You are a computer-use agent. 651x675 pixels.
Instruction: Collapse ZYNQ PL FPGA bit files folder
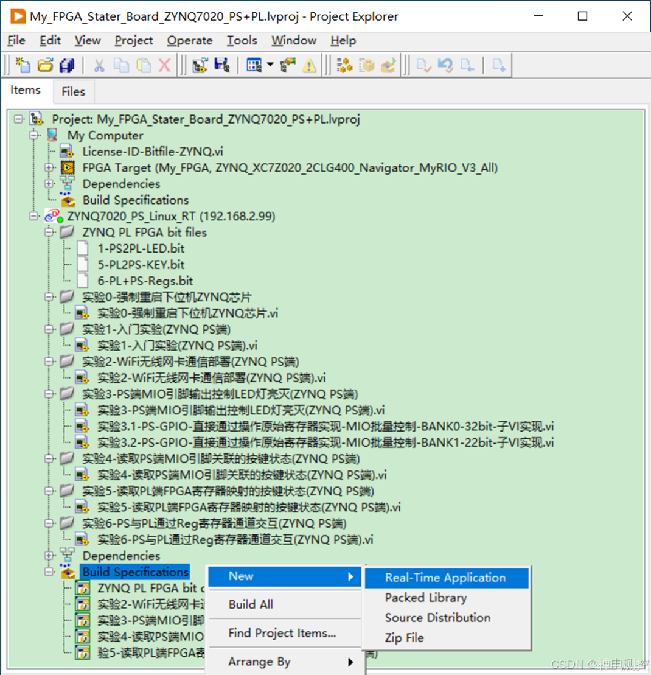(49, 232)
